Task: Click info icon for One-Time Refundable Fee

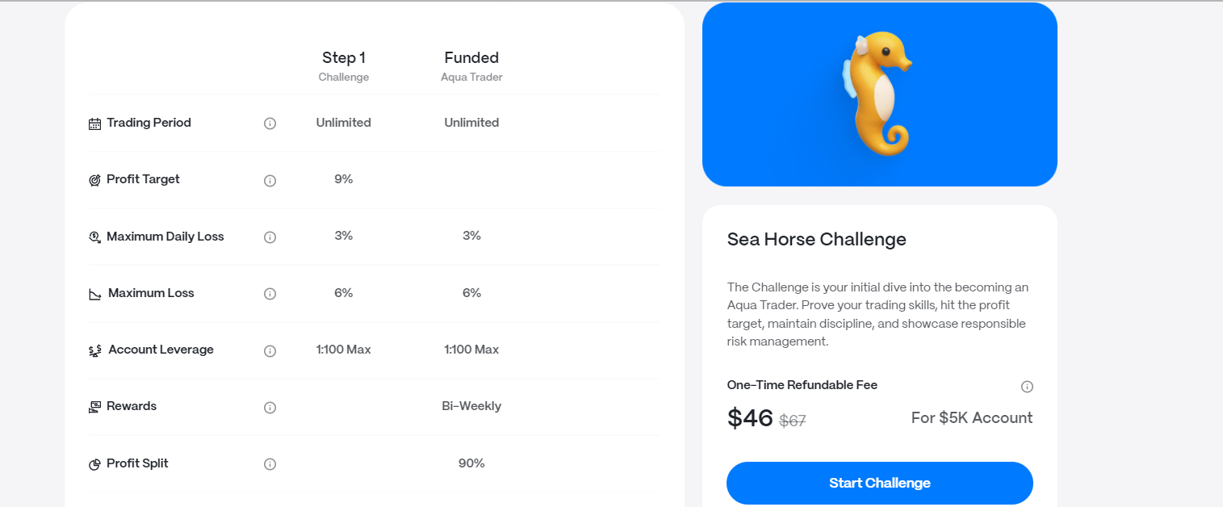Action: click(1027, 387)
